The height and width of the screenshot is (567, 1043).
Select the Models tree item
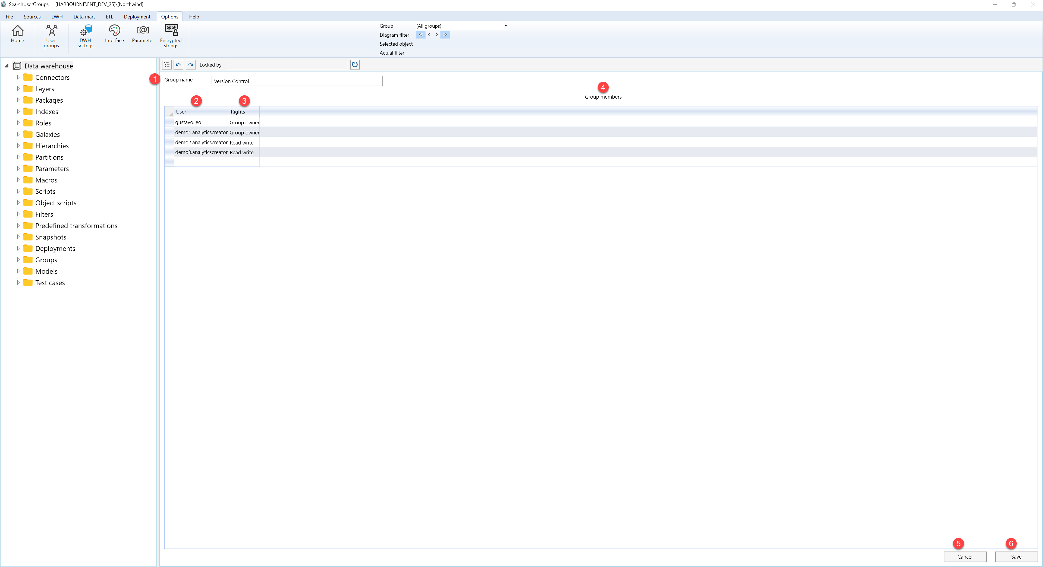[x=46, y=271]
